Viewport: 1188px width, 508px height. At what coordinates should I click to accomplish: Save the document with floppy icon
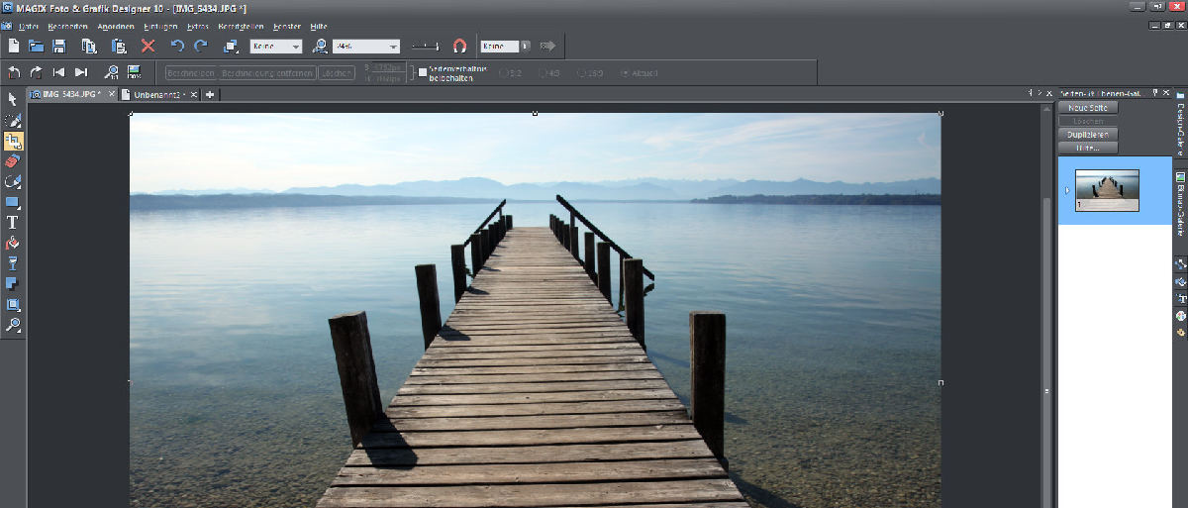click(59, 46)
